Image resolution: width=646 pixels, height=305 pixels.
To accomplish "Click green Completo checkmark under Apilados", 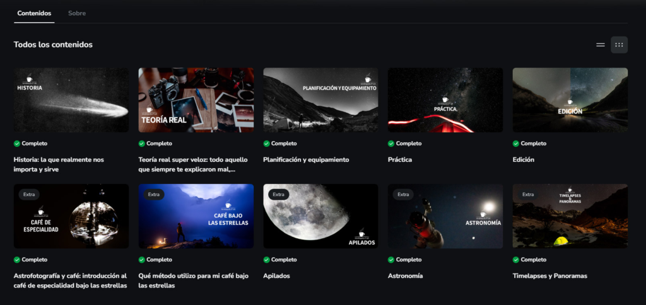I will coord(267,260).
